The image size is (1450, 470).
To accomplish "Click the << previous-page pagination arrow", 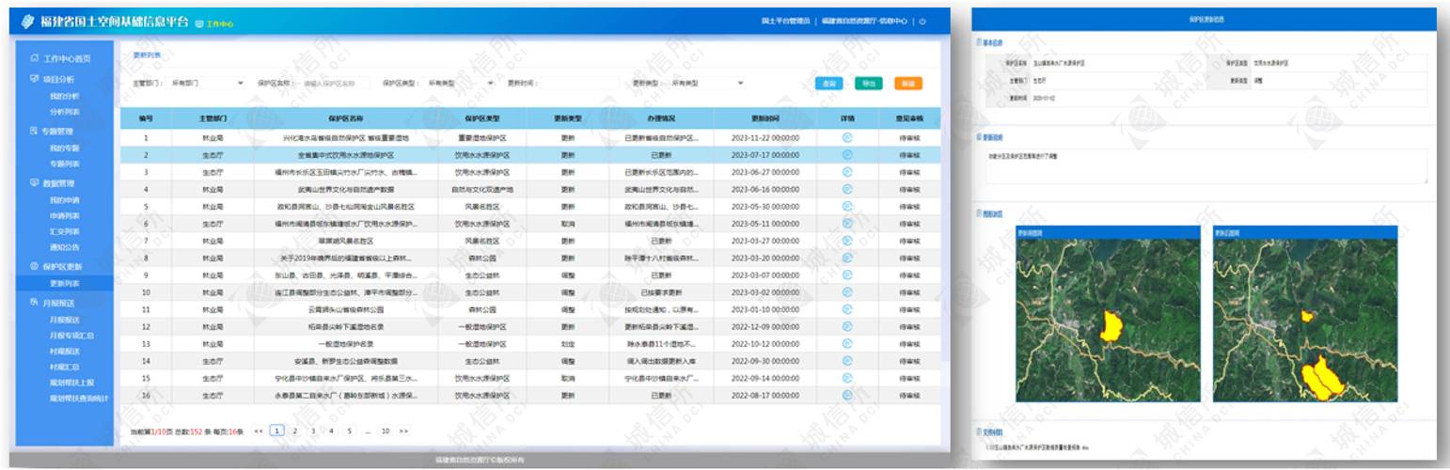I will 259,431.
